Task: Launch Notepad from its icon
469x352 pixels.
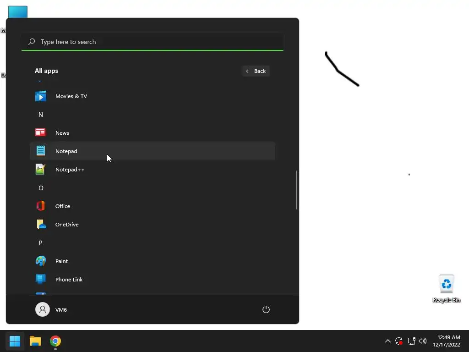Action: 41,151
